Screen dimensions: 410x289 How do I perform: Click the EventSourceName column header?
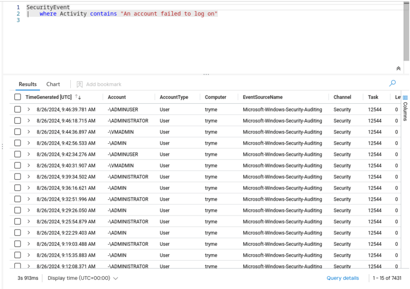click(262, 97)
